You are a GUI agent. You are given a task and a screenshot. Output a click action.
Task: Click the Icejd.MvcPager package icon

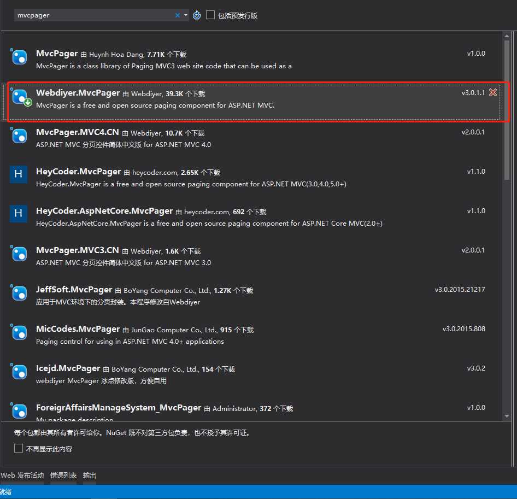coord(19,372)
